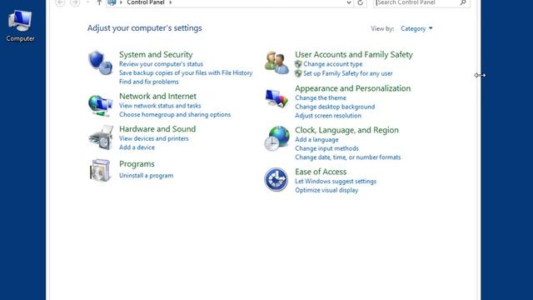The image size is (533, 300).
Task: Click Control Panel breadcrumb in address bar
Action: coord(146,2)
